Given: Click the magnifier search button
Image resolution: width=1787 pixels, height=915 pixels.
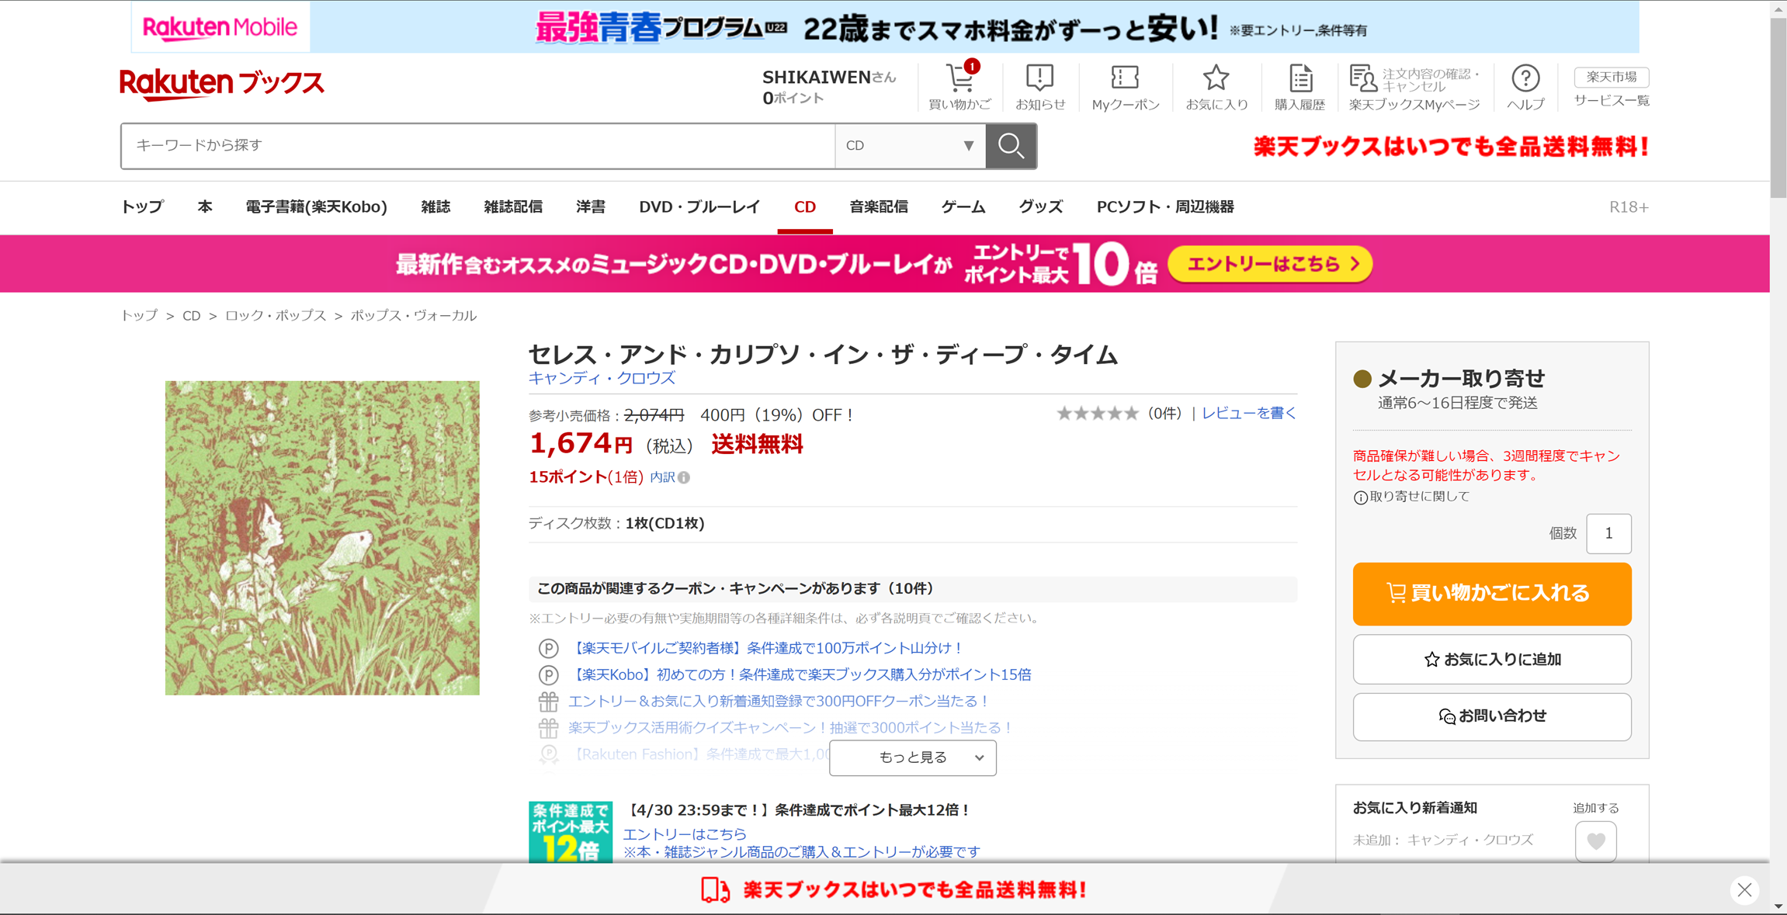Looking at the screenshot, I should point(1011,146).
